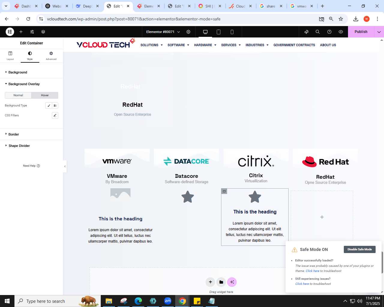This screenshot has height=307, width=384.
Task: Click the browser address bar
Action: 180,19
